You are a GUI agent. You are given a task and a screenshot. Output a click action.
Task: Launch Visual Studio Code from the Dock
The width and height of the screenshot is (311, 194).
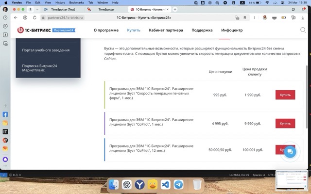tap(165, 185)
